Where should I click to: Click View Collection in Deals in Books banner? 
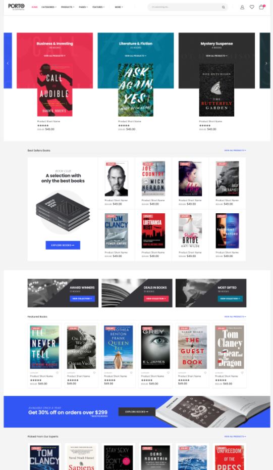(156, 299)
